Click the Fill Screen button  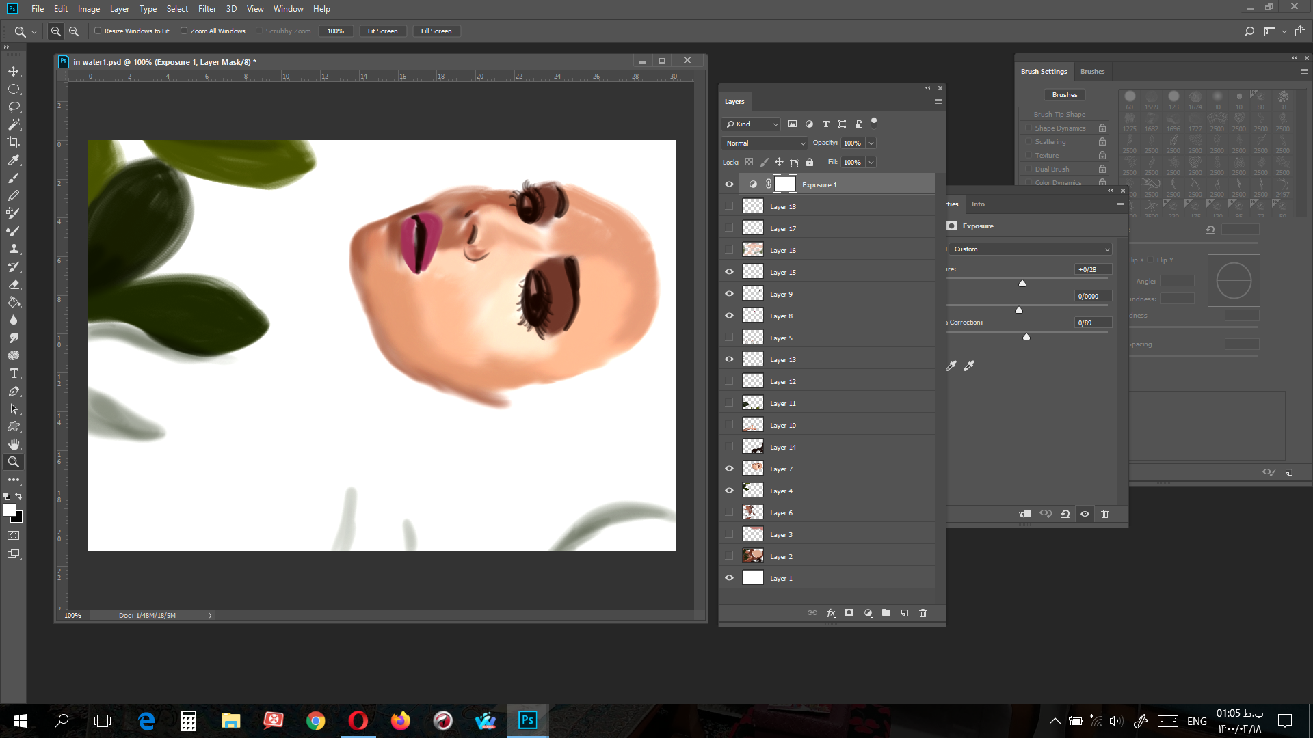(x=436, y=31)
